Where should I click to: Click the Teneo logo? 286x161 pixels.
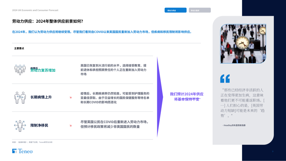click(22, 151)
